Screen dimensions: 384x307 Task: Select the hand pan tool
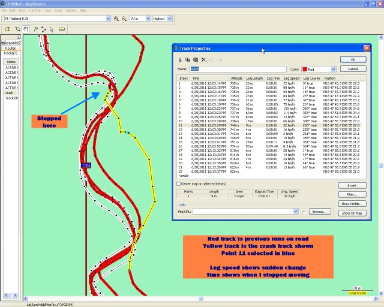point(26,29)
